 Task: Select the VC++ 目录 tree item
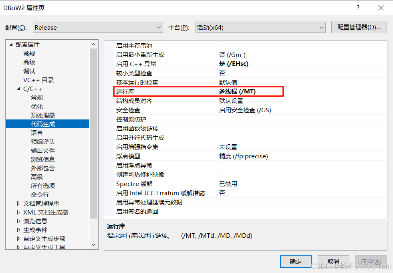[38, 80]
